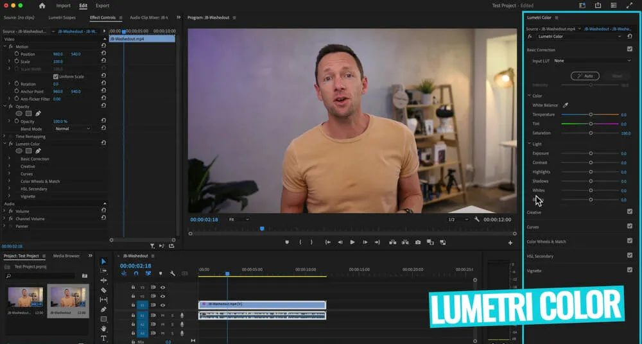Adjust the Temperature slider handle

point(591,114)
